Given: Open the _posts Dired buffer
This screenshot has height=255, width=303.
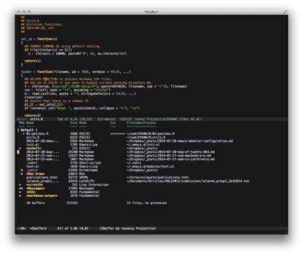Looking at the screenshot, I should (32, 170).
